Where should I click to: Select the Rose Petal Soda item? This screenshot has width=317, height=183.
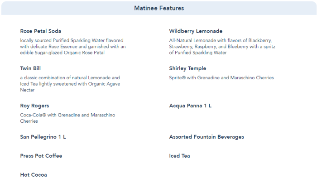tap(40, 31)
